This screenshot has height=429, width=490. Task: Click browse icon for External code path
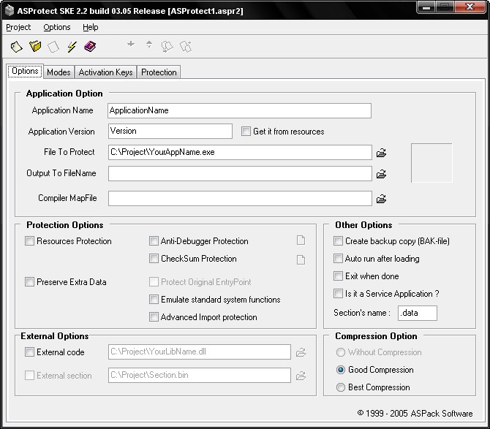pos(301,352)
